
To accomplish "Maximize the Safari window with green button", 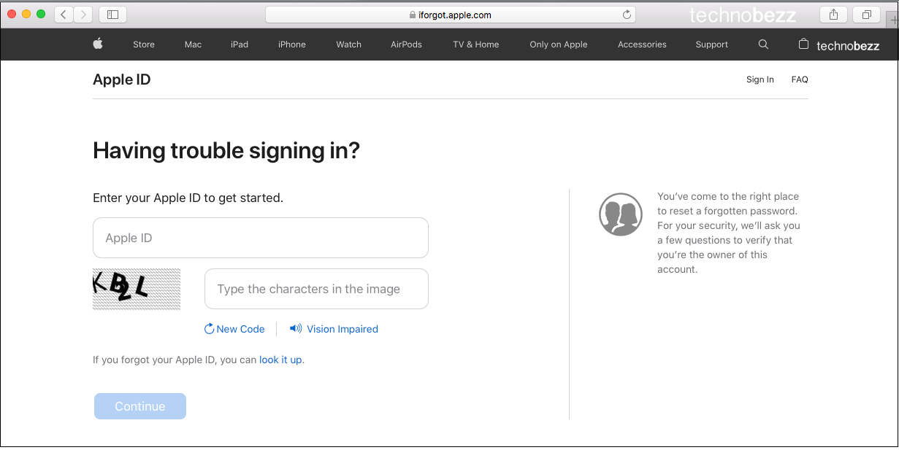I will click(41, 15).
